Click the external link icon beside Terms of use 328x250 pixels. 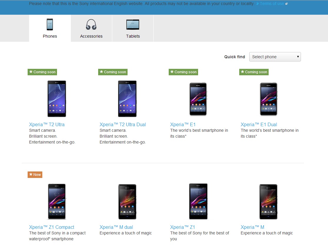pos(287,4)
